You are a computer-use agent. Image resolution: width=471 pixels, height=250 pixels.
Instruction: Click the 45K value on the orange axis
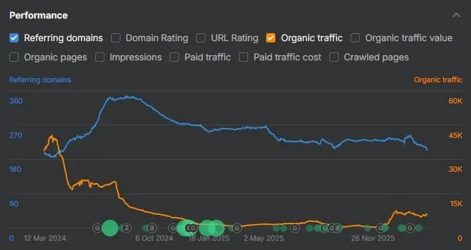coord(455,135)
